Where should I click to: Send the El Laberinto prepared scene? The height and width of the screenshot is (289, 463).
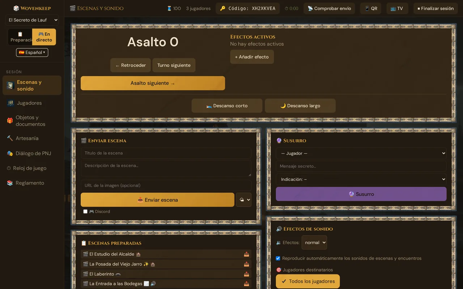click(x=246, y=274)
